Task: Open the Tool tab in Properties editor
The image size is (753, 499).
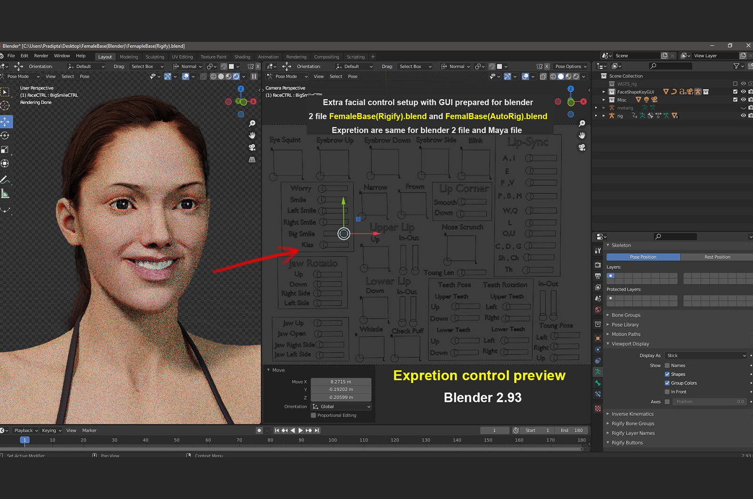Action: click(598, 251)
